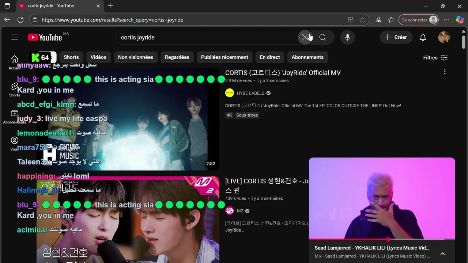Screen dimensions: 468x263
Task: Expand the miniplayer queue chevron
Action: point(442,254)
